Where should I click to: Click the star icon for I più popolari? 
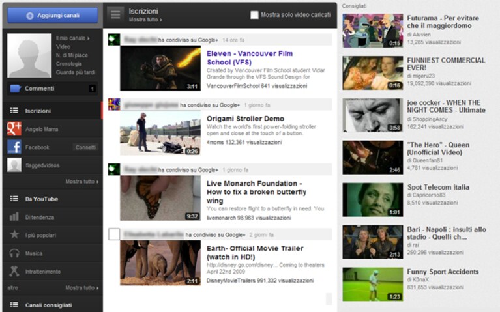[14, 234]
